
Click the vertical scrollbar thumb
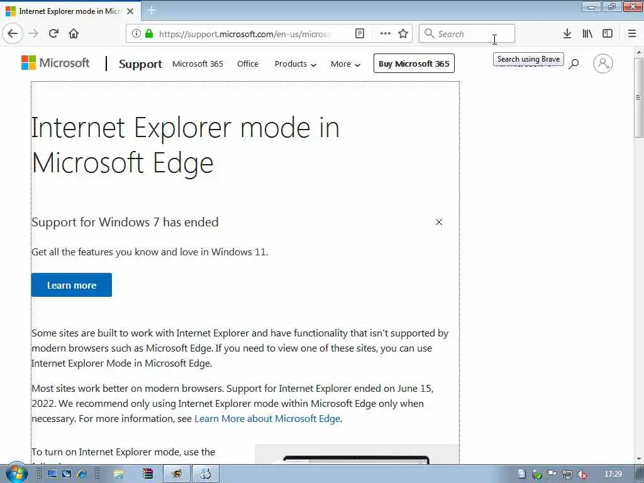pos(638,97)
